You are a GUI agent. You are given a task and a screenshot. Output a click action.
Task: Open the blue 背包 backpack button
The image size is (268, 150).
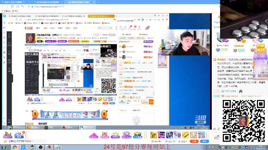[205, 141]
